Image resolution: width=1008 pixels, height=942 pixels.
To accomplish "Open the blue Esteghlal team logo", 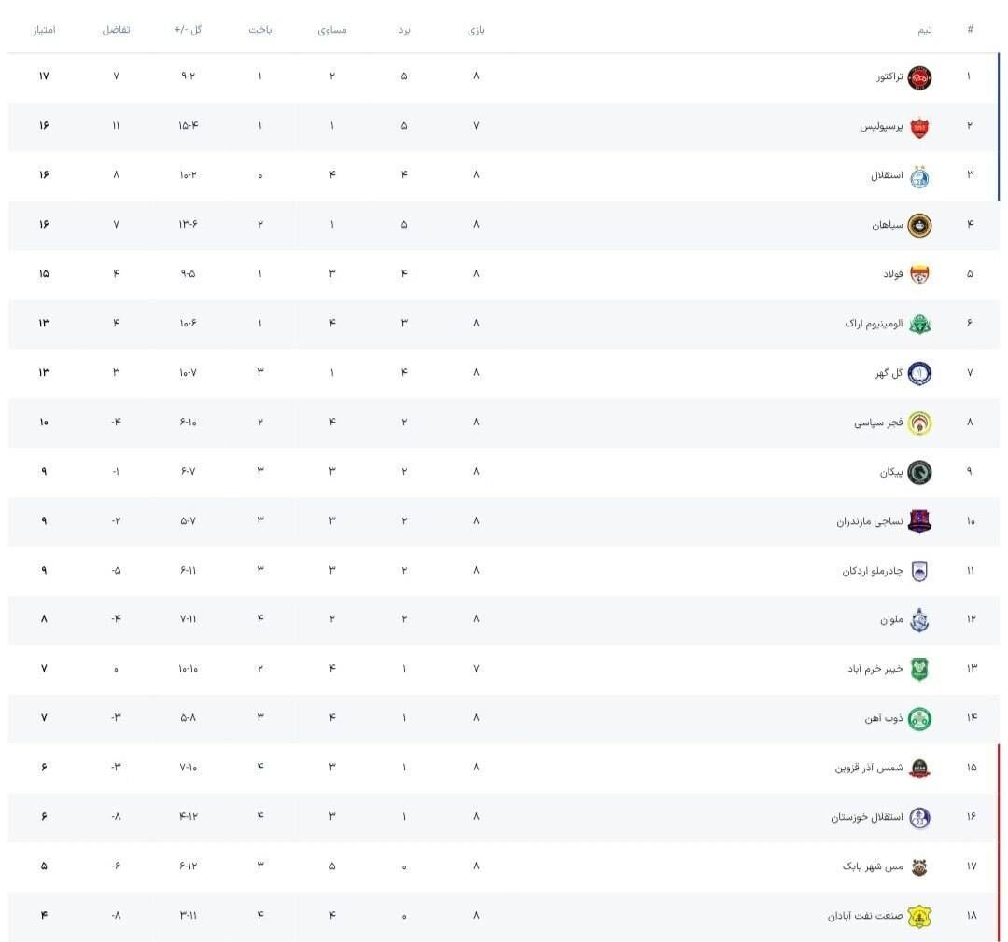I will [919, 176].
